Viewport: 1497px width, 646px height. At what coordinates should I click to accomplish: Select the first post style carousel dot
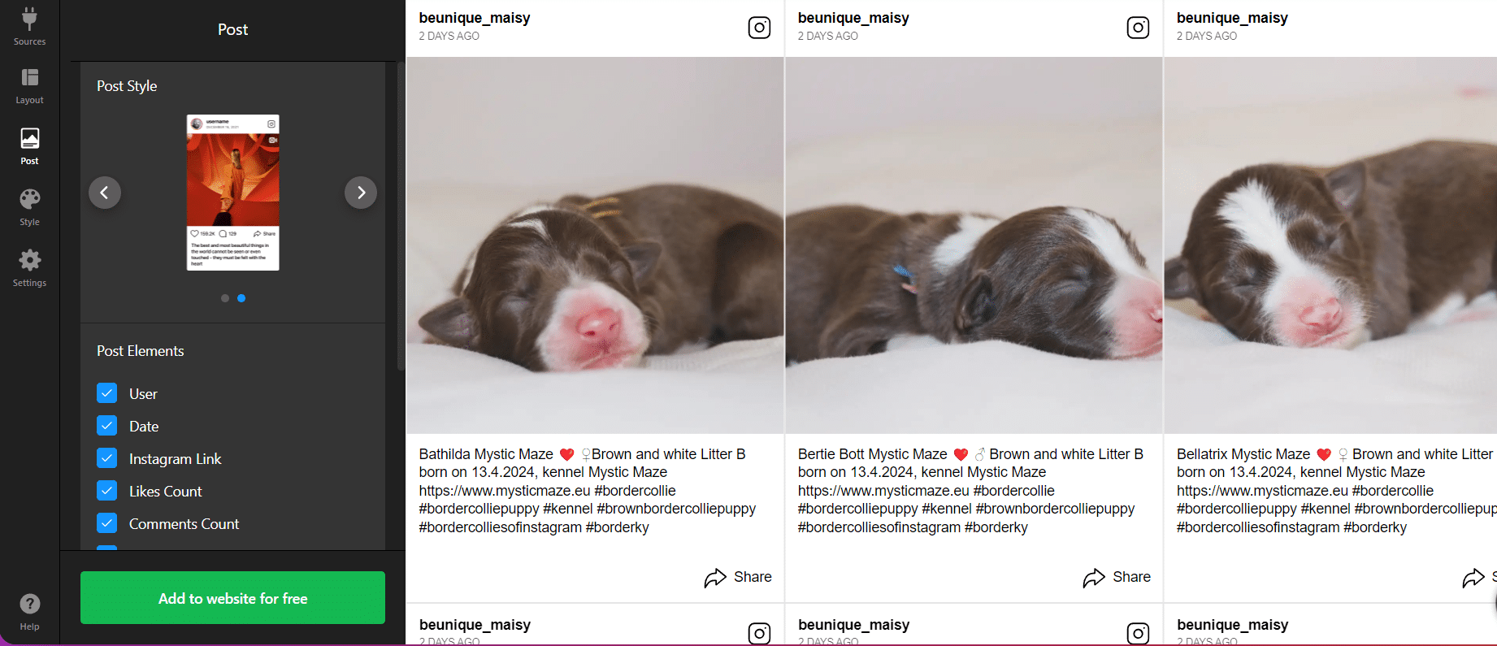tap(225, 298)
